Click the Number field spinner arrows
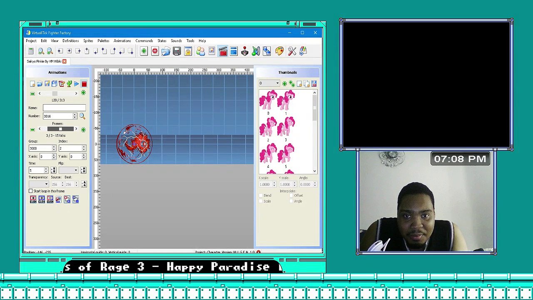 75,116
